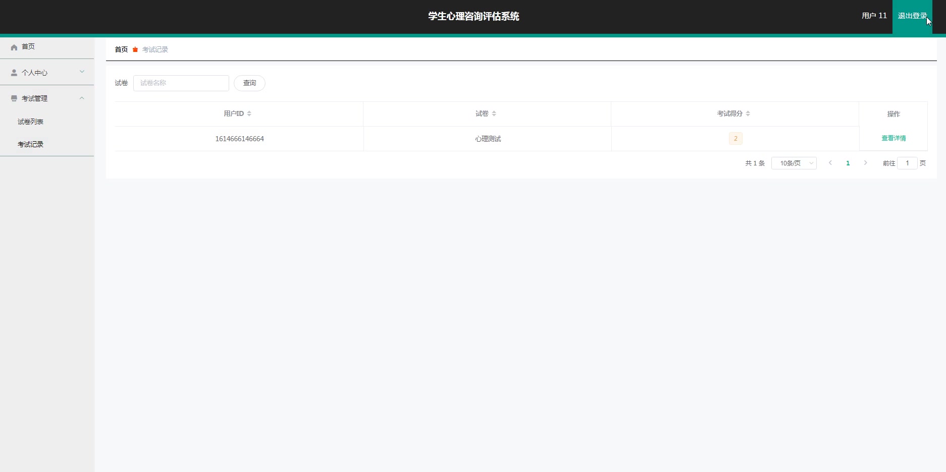Go to next page arrow
This screenshot has height=472, width=946.
click(865, 163)
